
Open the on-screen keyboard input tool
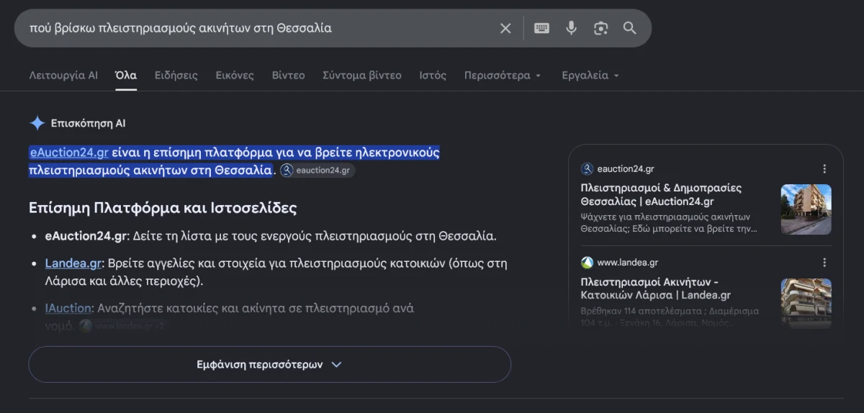click(x=541, y=28)
